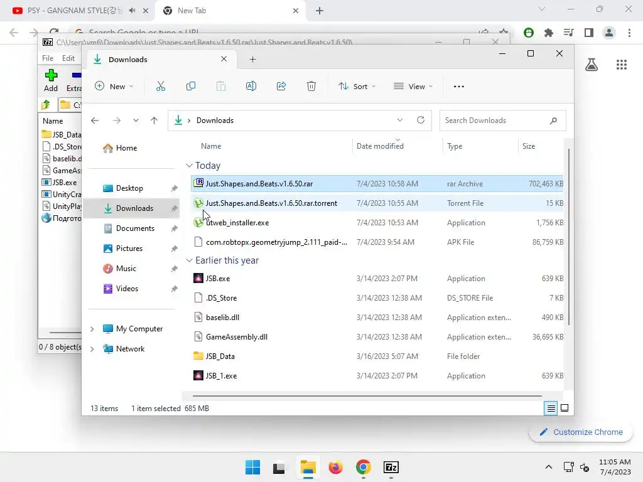
Task: Open Firefox from the taskbar
Action: (335, 467)
